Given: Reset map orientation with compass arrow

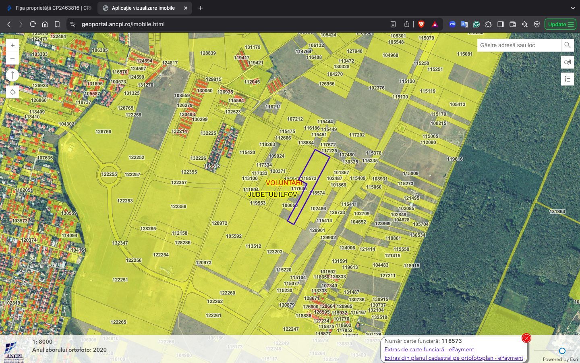Looking at the screenshot, I should pos(12,75).
